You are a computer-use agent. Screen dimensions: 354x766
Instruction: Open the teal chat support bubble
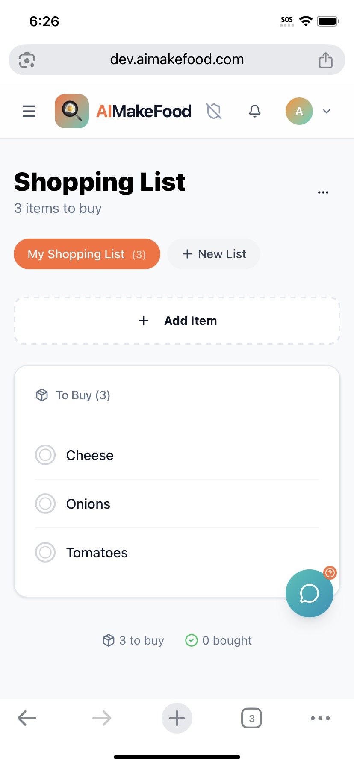coord(309,593)
